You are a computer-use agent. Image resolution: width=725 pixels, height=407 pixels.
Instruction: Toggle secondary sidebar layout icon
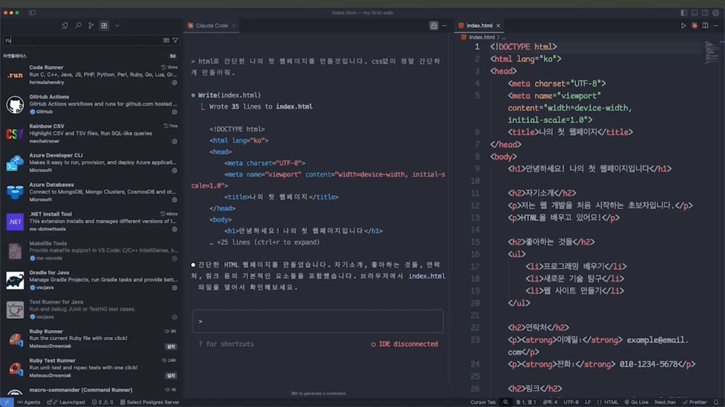coord(705,13)
